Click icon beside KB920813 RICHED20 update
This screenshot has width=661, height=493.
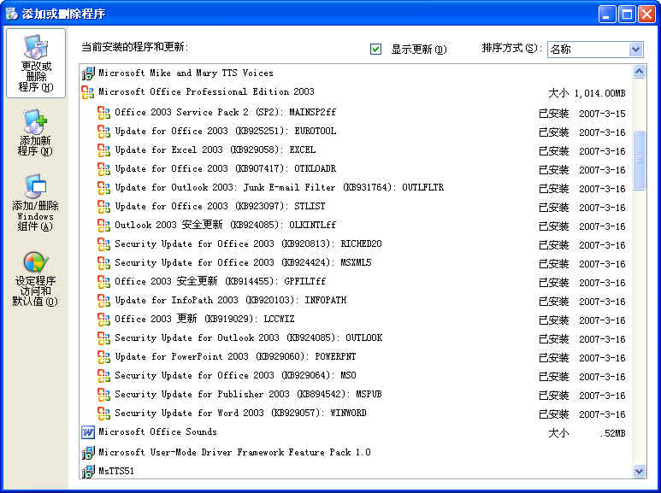(x=103, y=244)
